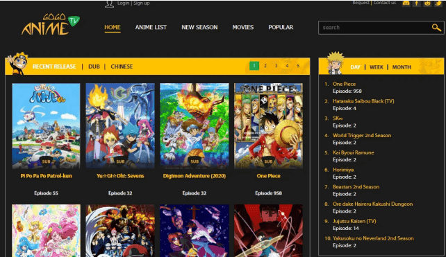Select the RECENT RELEASE tab
This screenshot has width=446, height=257.
[54, 67]
